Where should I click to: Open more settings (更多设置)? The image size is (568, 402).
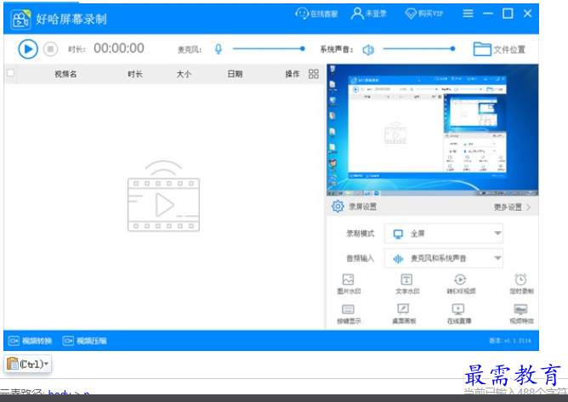pos(512,207)
